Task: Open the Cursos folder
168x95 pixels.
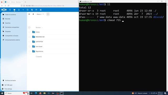Action: (38, 32)
